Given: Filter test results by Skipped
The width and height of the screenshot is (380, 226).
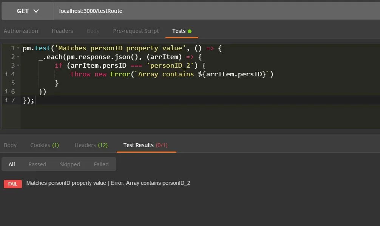Looking at the screenshot, I should (70, 164).
